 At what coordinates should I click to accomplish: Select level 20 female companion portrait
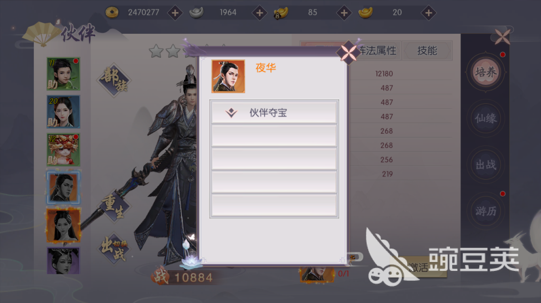point(63,112)
